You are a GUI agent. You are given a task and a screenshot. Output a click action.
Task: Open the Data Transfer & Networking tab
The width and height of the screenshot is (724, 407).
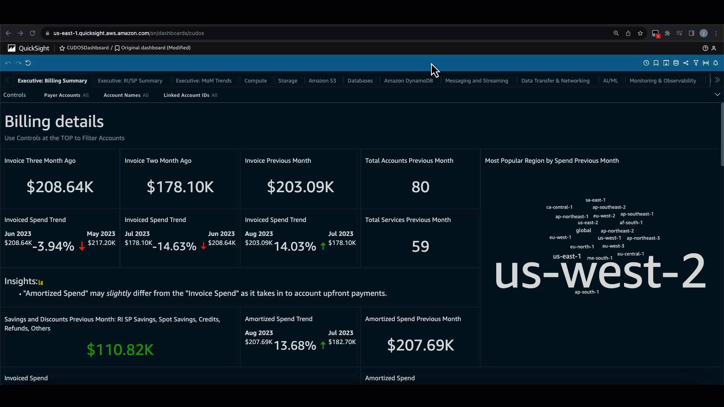555,81
